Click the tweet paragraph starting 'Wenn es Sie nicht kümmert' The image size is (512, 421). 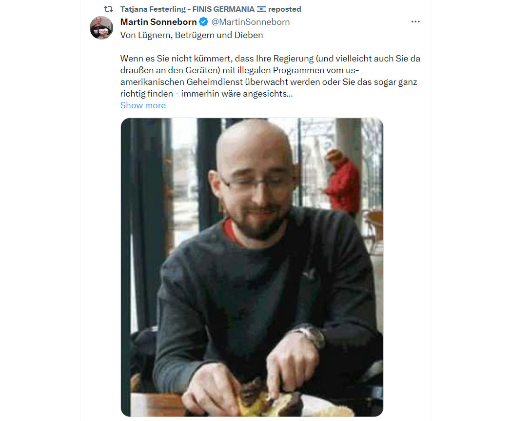tap(270, 76)
